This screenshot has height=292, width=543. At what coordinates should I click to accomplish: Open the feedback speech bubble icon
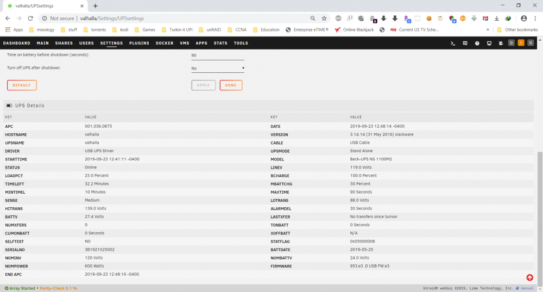click(465, 44)
